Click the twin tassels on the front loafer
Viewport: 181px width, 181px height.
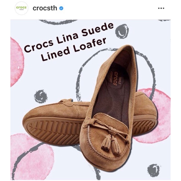111,144
